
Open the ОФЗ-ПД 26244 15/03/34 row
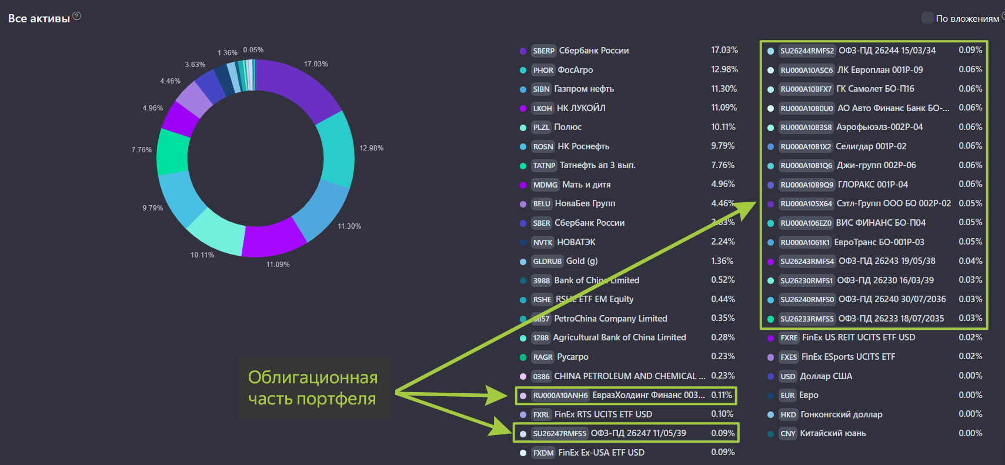click(874, 51)
